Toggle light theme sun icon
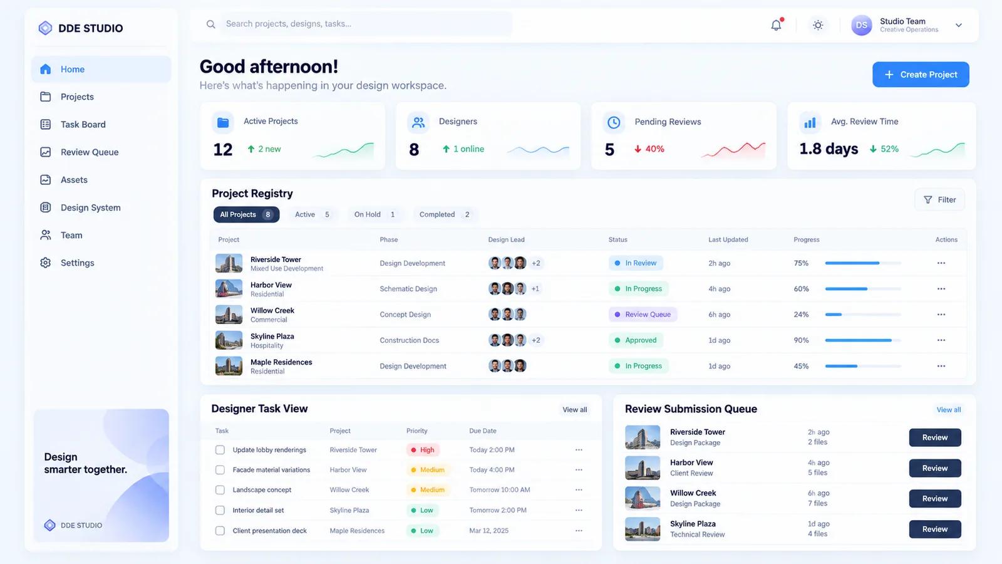Viewport: 1002px width, 564px height. pos(818,25)
